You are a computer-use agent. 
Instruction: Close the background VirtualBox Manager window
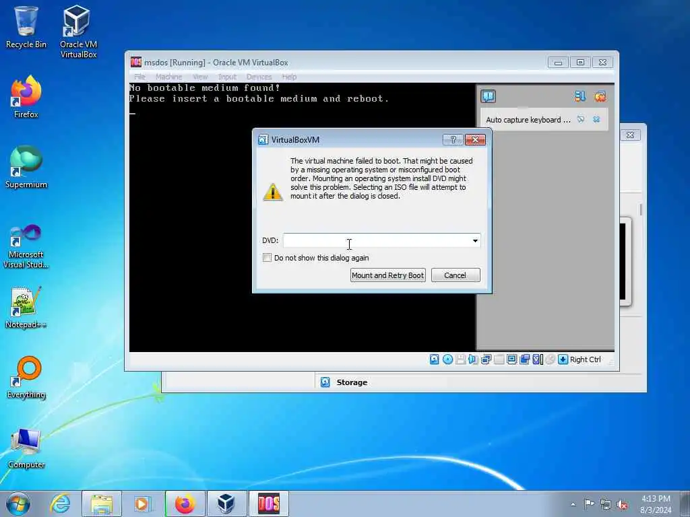tap(631, 135)
